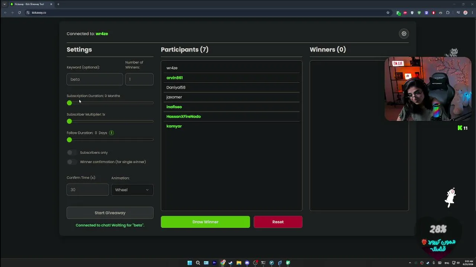
Task: Click the Participants (7) heading
Action: (x=184, y=49)
